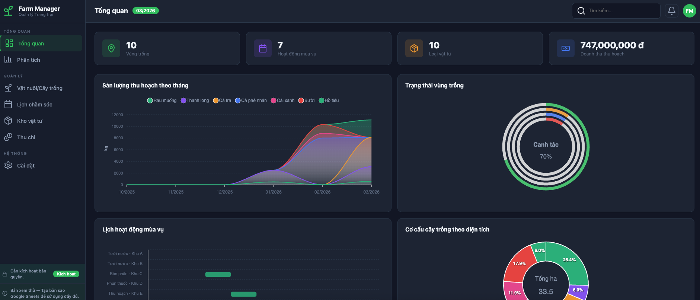Image resolution: width=700 pixels, height=300 pixels.
Task: Open the FM user avatar
Action: (x=689, y=11)
